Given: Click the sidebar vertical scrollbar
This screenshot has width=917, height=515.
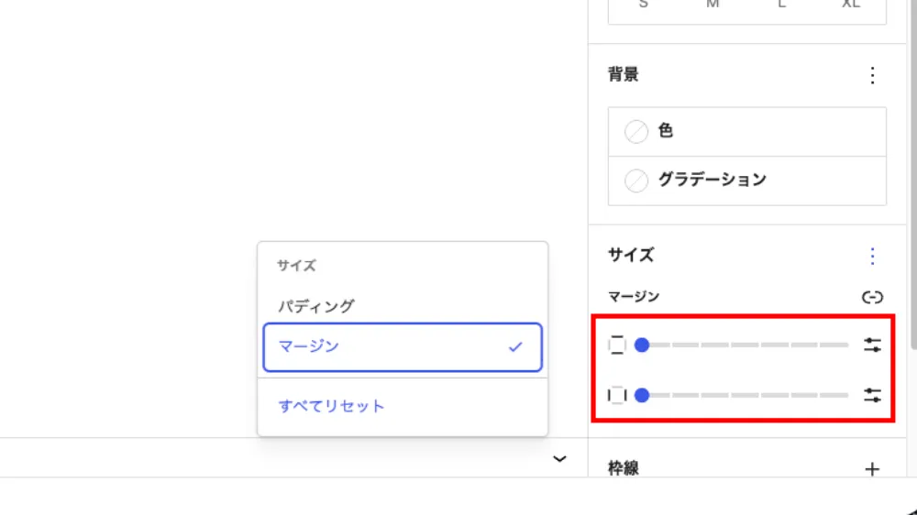Looking at the screenshot, I should click(x=913, y=175).
